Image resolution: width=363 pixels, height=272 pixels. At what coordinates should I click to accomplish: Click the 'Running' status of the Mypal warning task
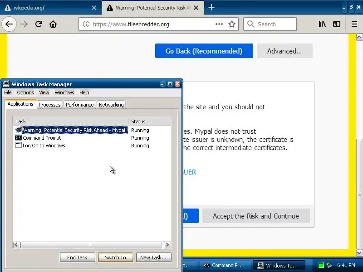140,130
